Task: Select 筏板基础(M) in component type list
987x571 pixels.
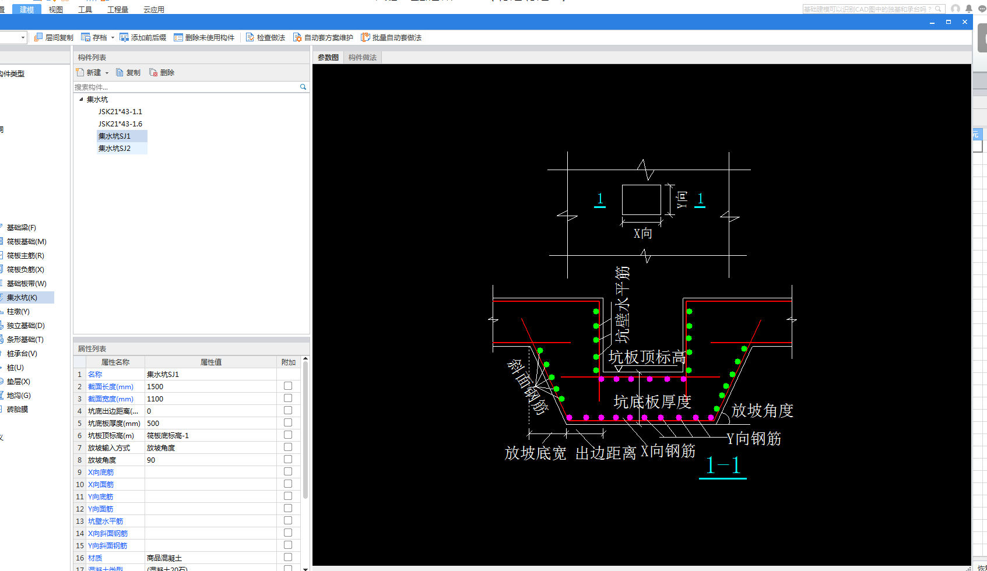Action: click(26, 242)
